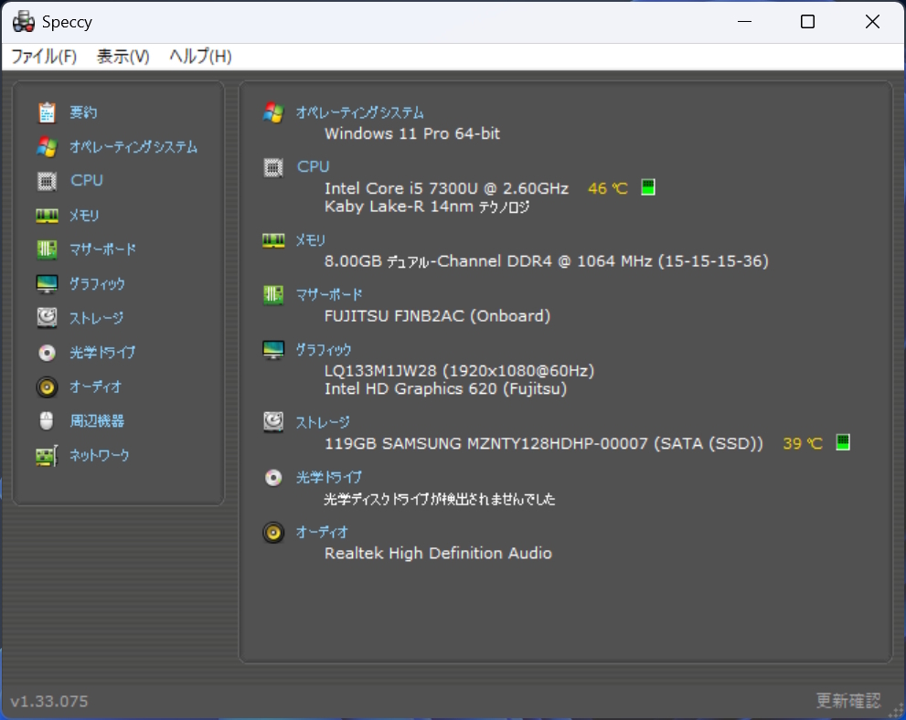Click the CPU temperature 46 °C value
Screen dimensions: 906x720
coord(608,188)
